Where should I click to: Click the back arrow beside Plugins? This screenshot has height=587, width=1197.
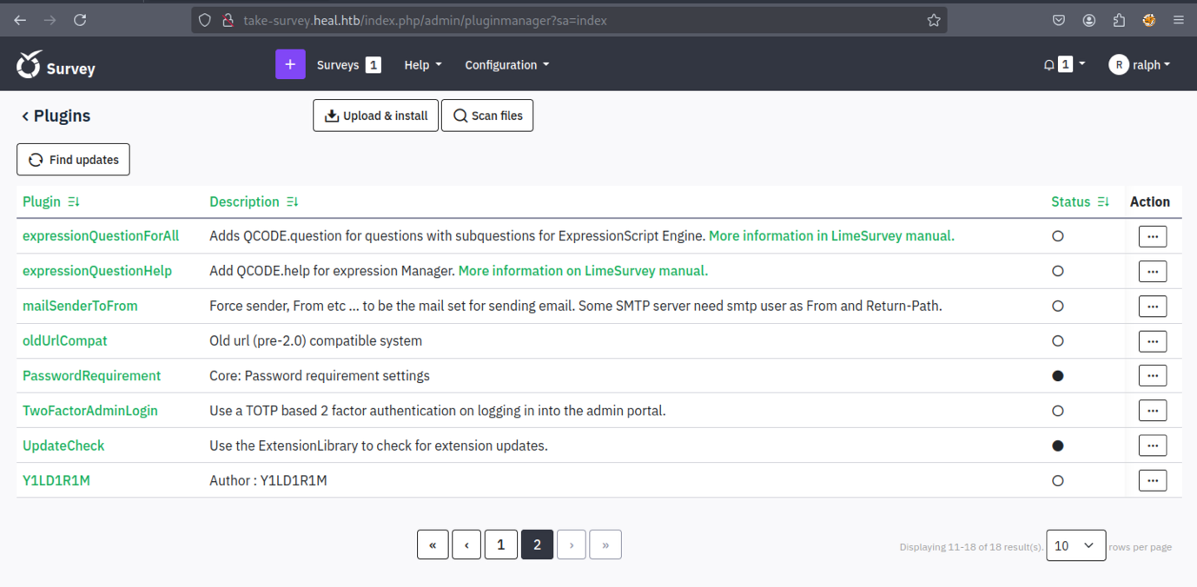(x=25, y=116)
